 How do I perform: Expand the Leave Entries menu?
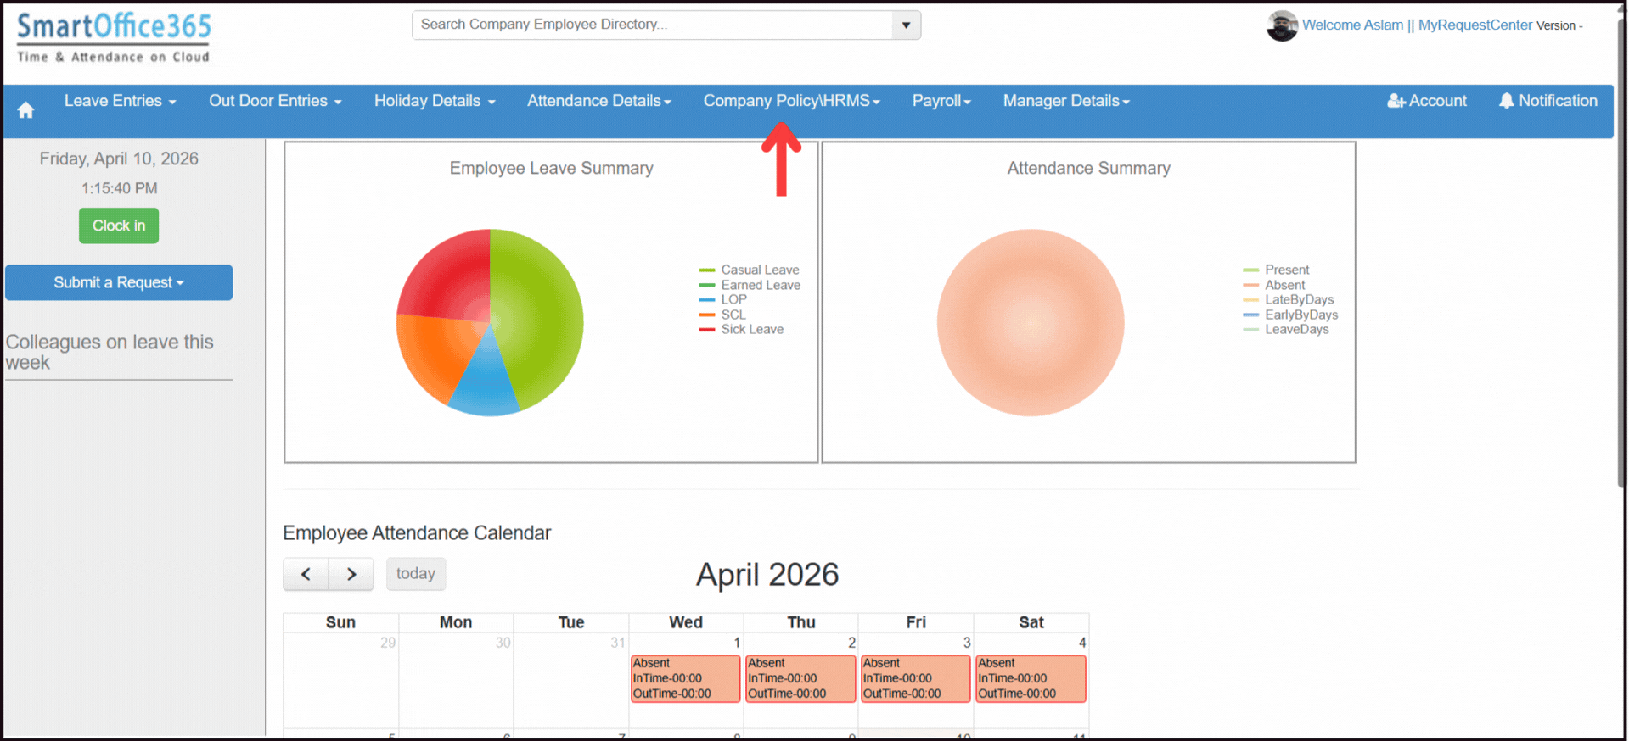(120, 101)
